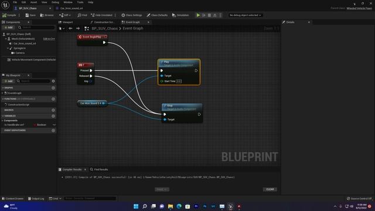
Task: Open the Edit menu
Action: pyautogui.click(x=23, y=2)
